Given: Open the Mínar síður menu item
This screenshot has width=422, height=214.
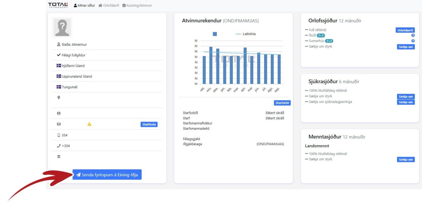Looking at the screenshot, I should tap(84, 6).
